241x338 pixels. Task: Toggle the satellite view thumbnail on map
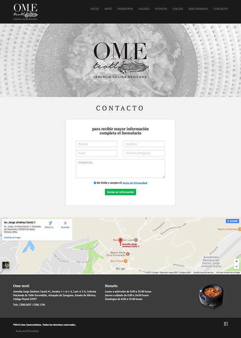(x=6, y=265)
